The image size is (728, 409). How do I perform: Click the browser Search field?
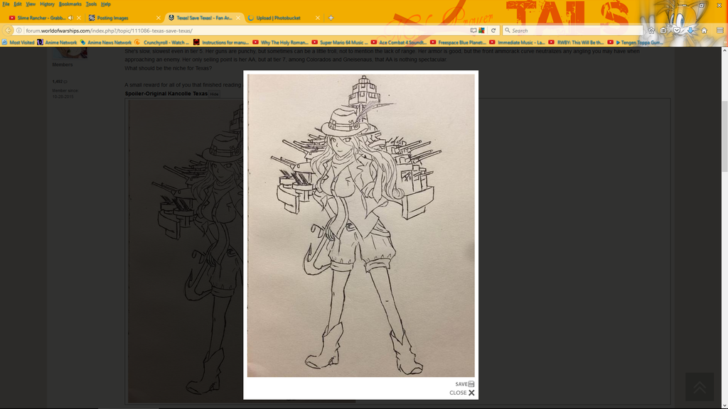[x=573, y=31]
